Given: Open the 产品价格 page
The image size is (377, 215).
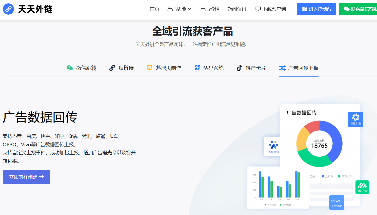Looking at the screenshot, I should point(210,9).
